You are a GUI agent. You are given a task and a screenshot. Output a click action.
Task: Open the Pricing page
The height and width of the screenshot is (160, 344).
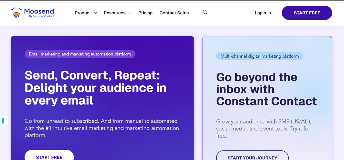[x=145, y=13]
